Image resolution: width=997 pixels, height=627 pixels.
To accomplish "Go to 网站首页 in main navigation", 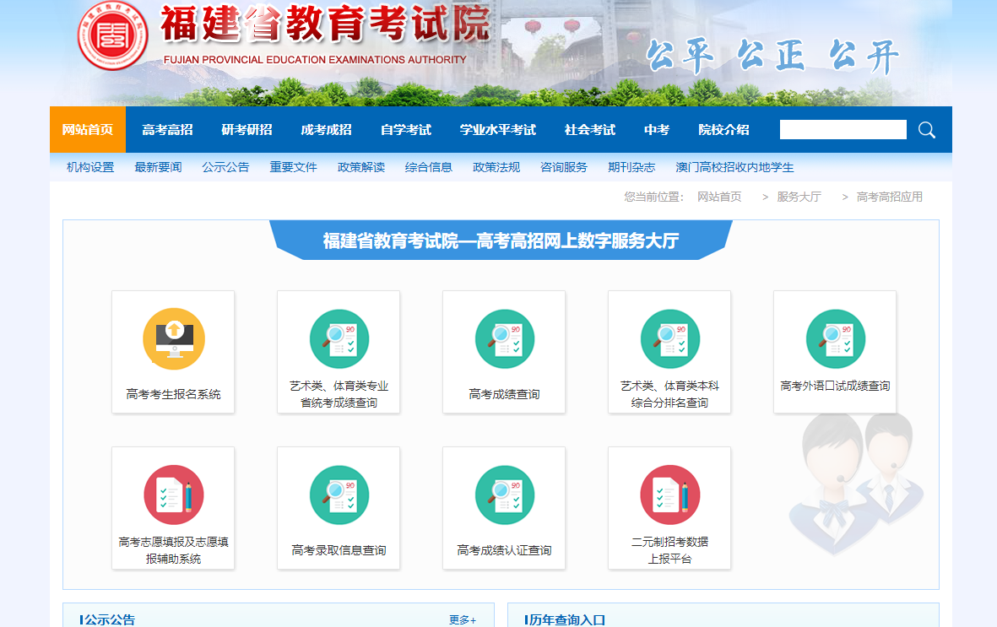I will pyautogui.click(x=88, y=130).
